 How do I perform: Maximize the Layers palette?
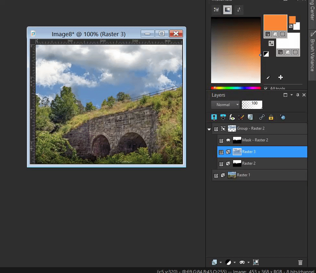(285, 95)
